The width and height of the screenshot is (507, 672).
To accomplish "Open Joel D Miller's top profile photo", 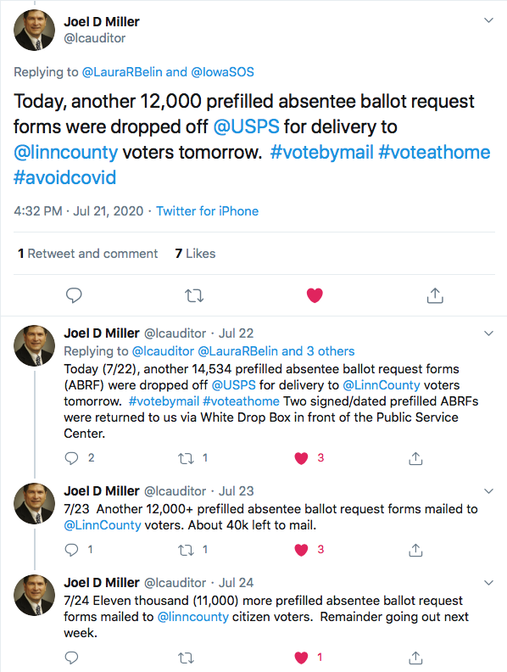I will coord(35,30).
